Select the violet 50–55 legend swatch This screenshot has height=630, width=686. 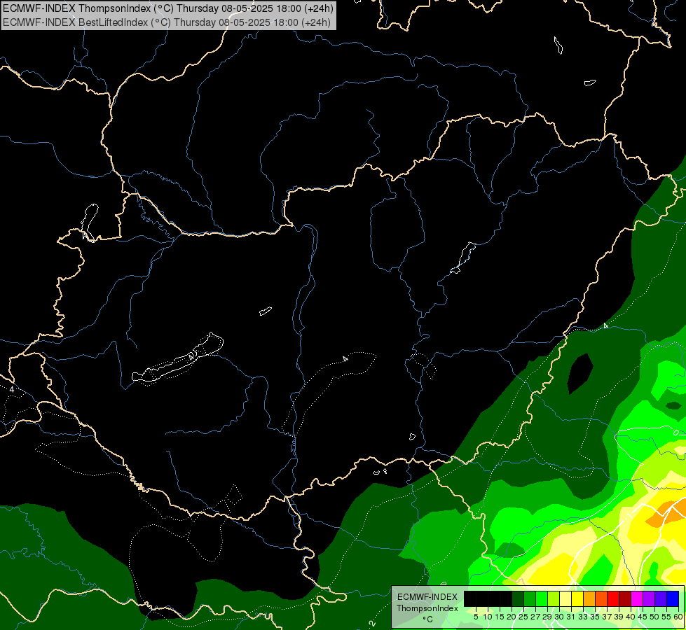coord(661,598)
